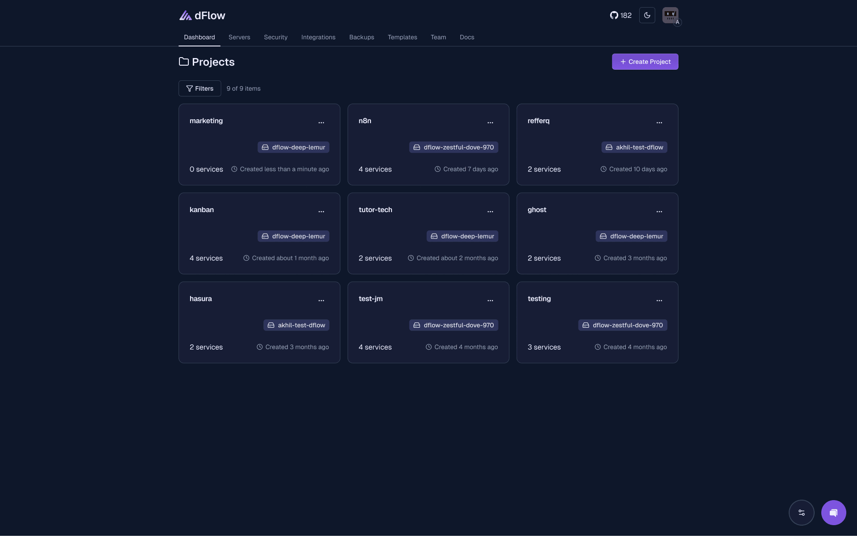Open the Filters panel

(x=199, y=88)
